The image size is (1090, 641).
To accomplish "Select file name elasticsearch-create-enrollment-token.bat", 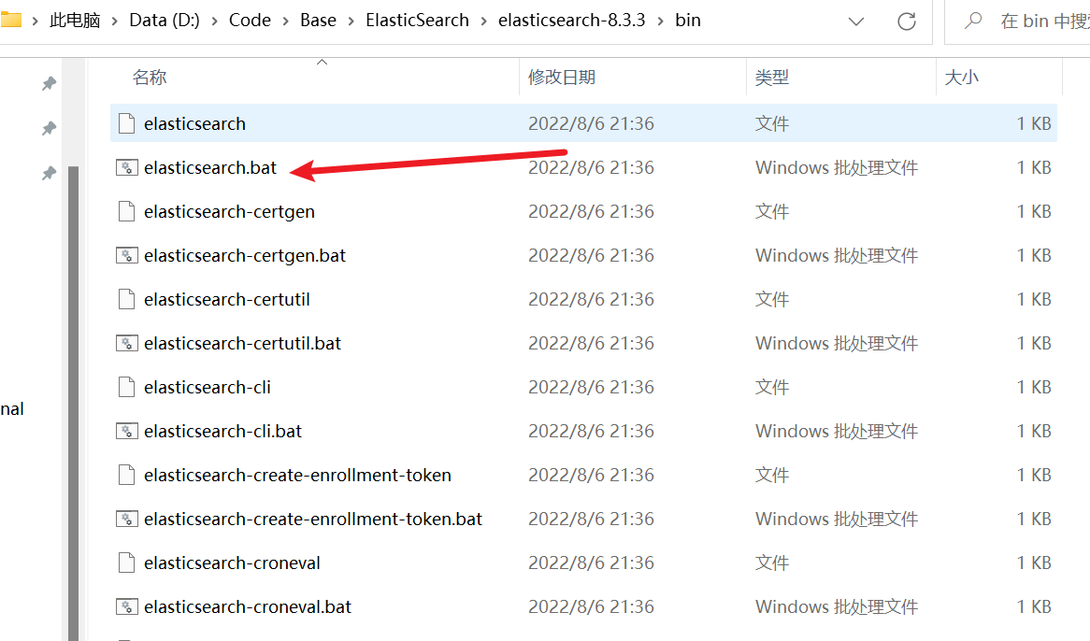I will click(x=313, y=519).
